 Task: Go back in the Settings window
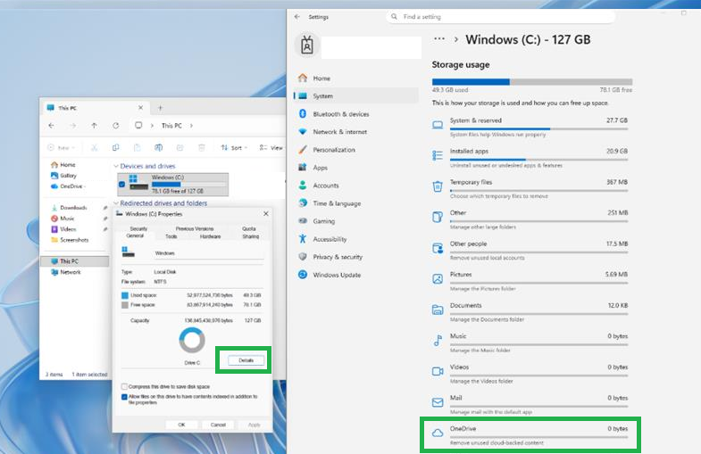pos(297,17)
